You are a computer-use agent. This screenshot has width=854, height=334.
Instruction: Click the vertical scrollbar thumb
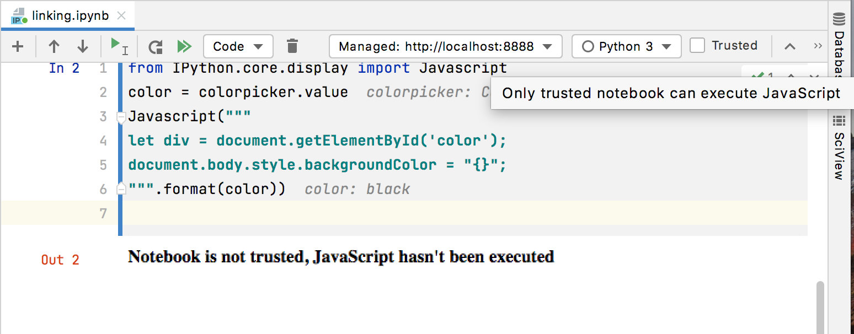(820, 307)
